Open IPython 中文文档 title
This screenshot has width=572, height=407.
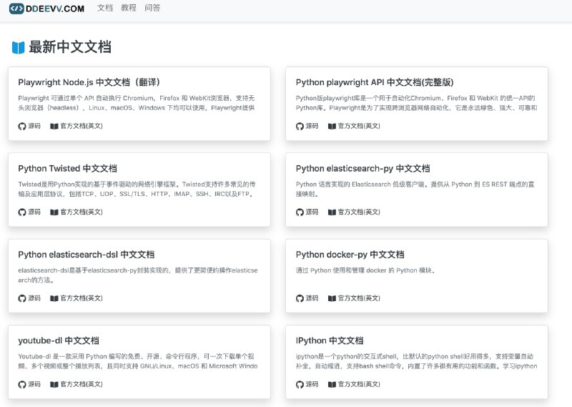[x=330, y=340]
